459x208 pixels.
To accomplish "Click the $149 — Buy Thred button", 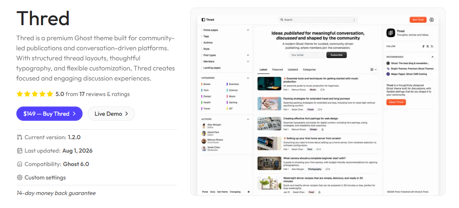I will [49, 114].
